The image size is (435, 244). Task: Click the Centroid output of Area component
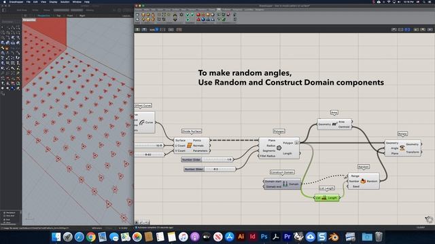click(x=344, y=127)
